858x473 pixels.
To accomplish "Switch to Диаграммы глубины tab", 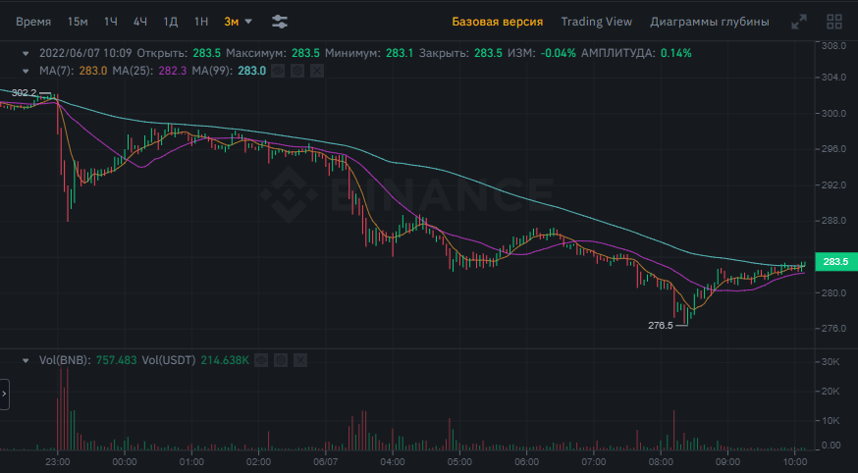I will click(x=709, y=21).
